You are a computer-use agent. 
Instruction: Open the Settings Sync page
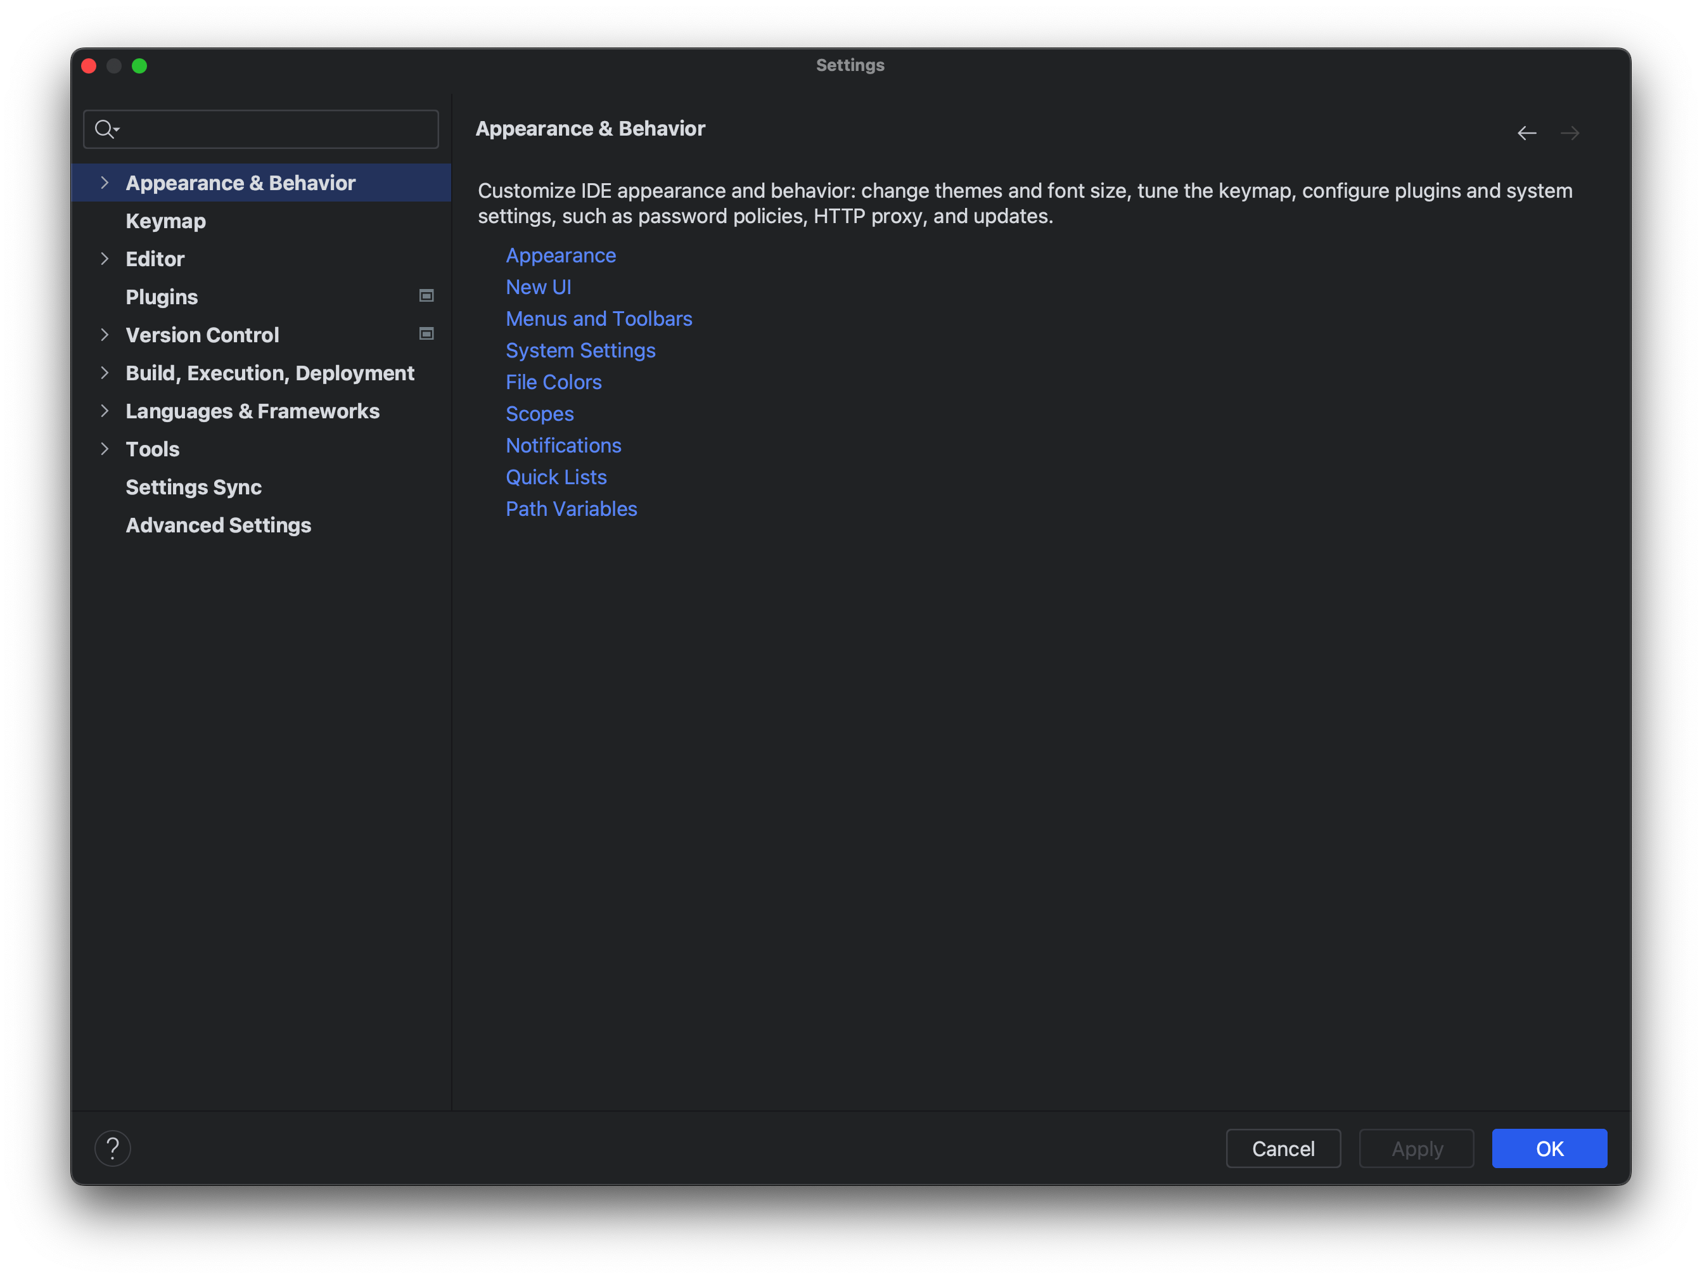[261, 487]
